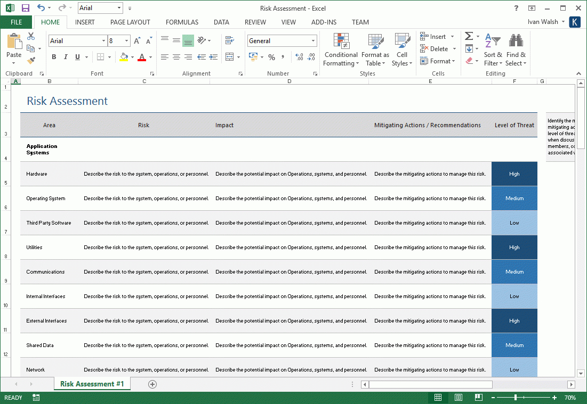Expand the font size dropdown
The image size is (587, 404).
point(127,41)
